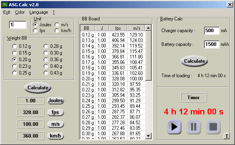Click the BB column header
Viewport: 235px width, 145px height.
(87, 28)
